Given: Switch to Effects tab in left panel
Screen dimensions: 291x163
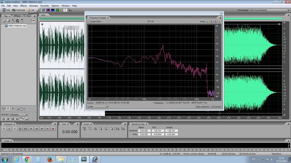Looking at the screenshot, I should click(x=17, y=16).
